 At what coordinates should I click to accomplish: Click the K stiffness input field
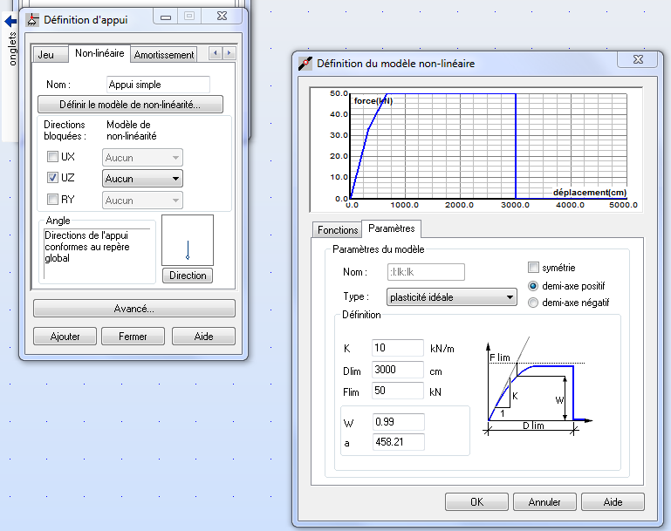pos(398,348)
